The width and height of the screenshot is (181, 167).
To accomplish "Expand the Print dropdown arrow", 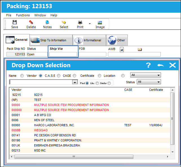I will click(x=90, y=24).
